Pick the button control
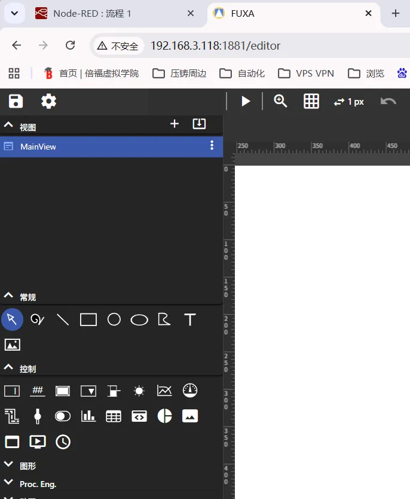Viewport: 410px width, 499px height. [63, 391]
